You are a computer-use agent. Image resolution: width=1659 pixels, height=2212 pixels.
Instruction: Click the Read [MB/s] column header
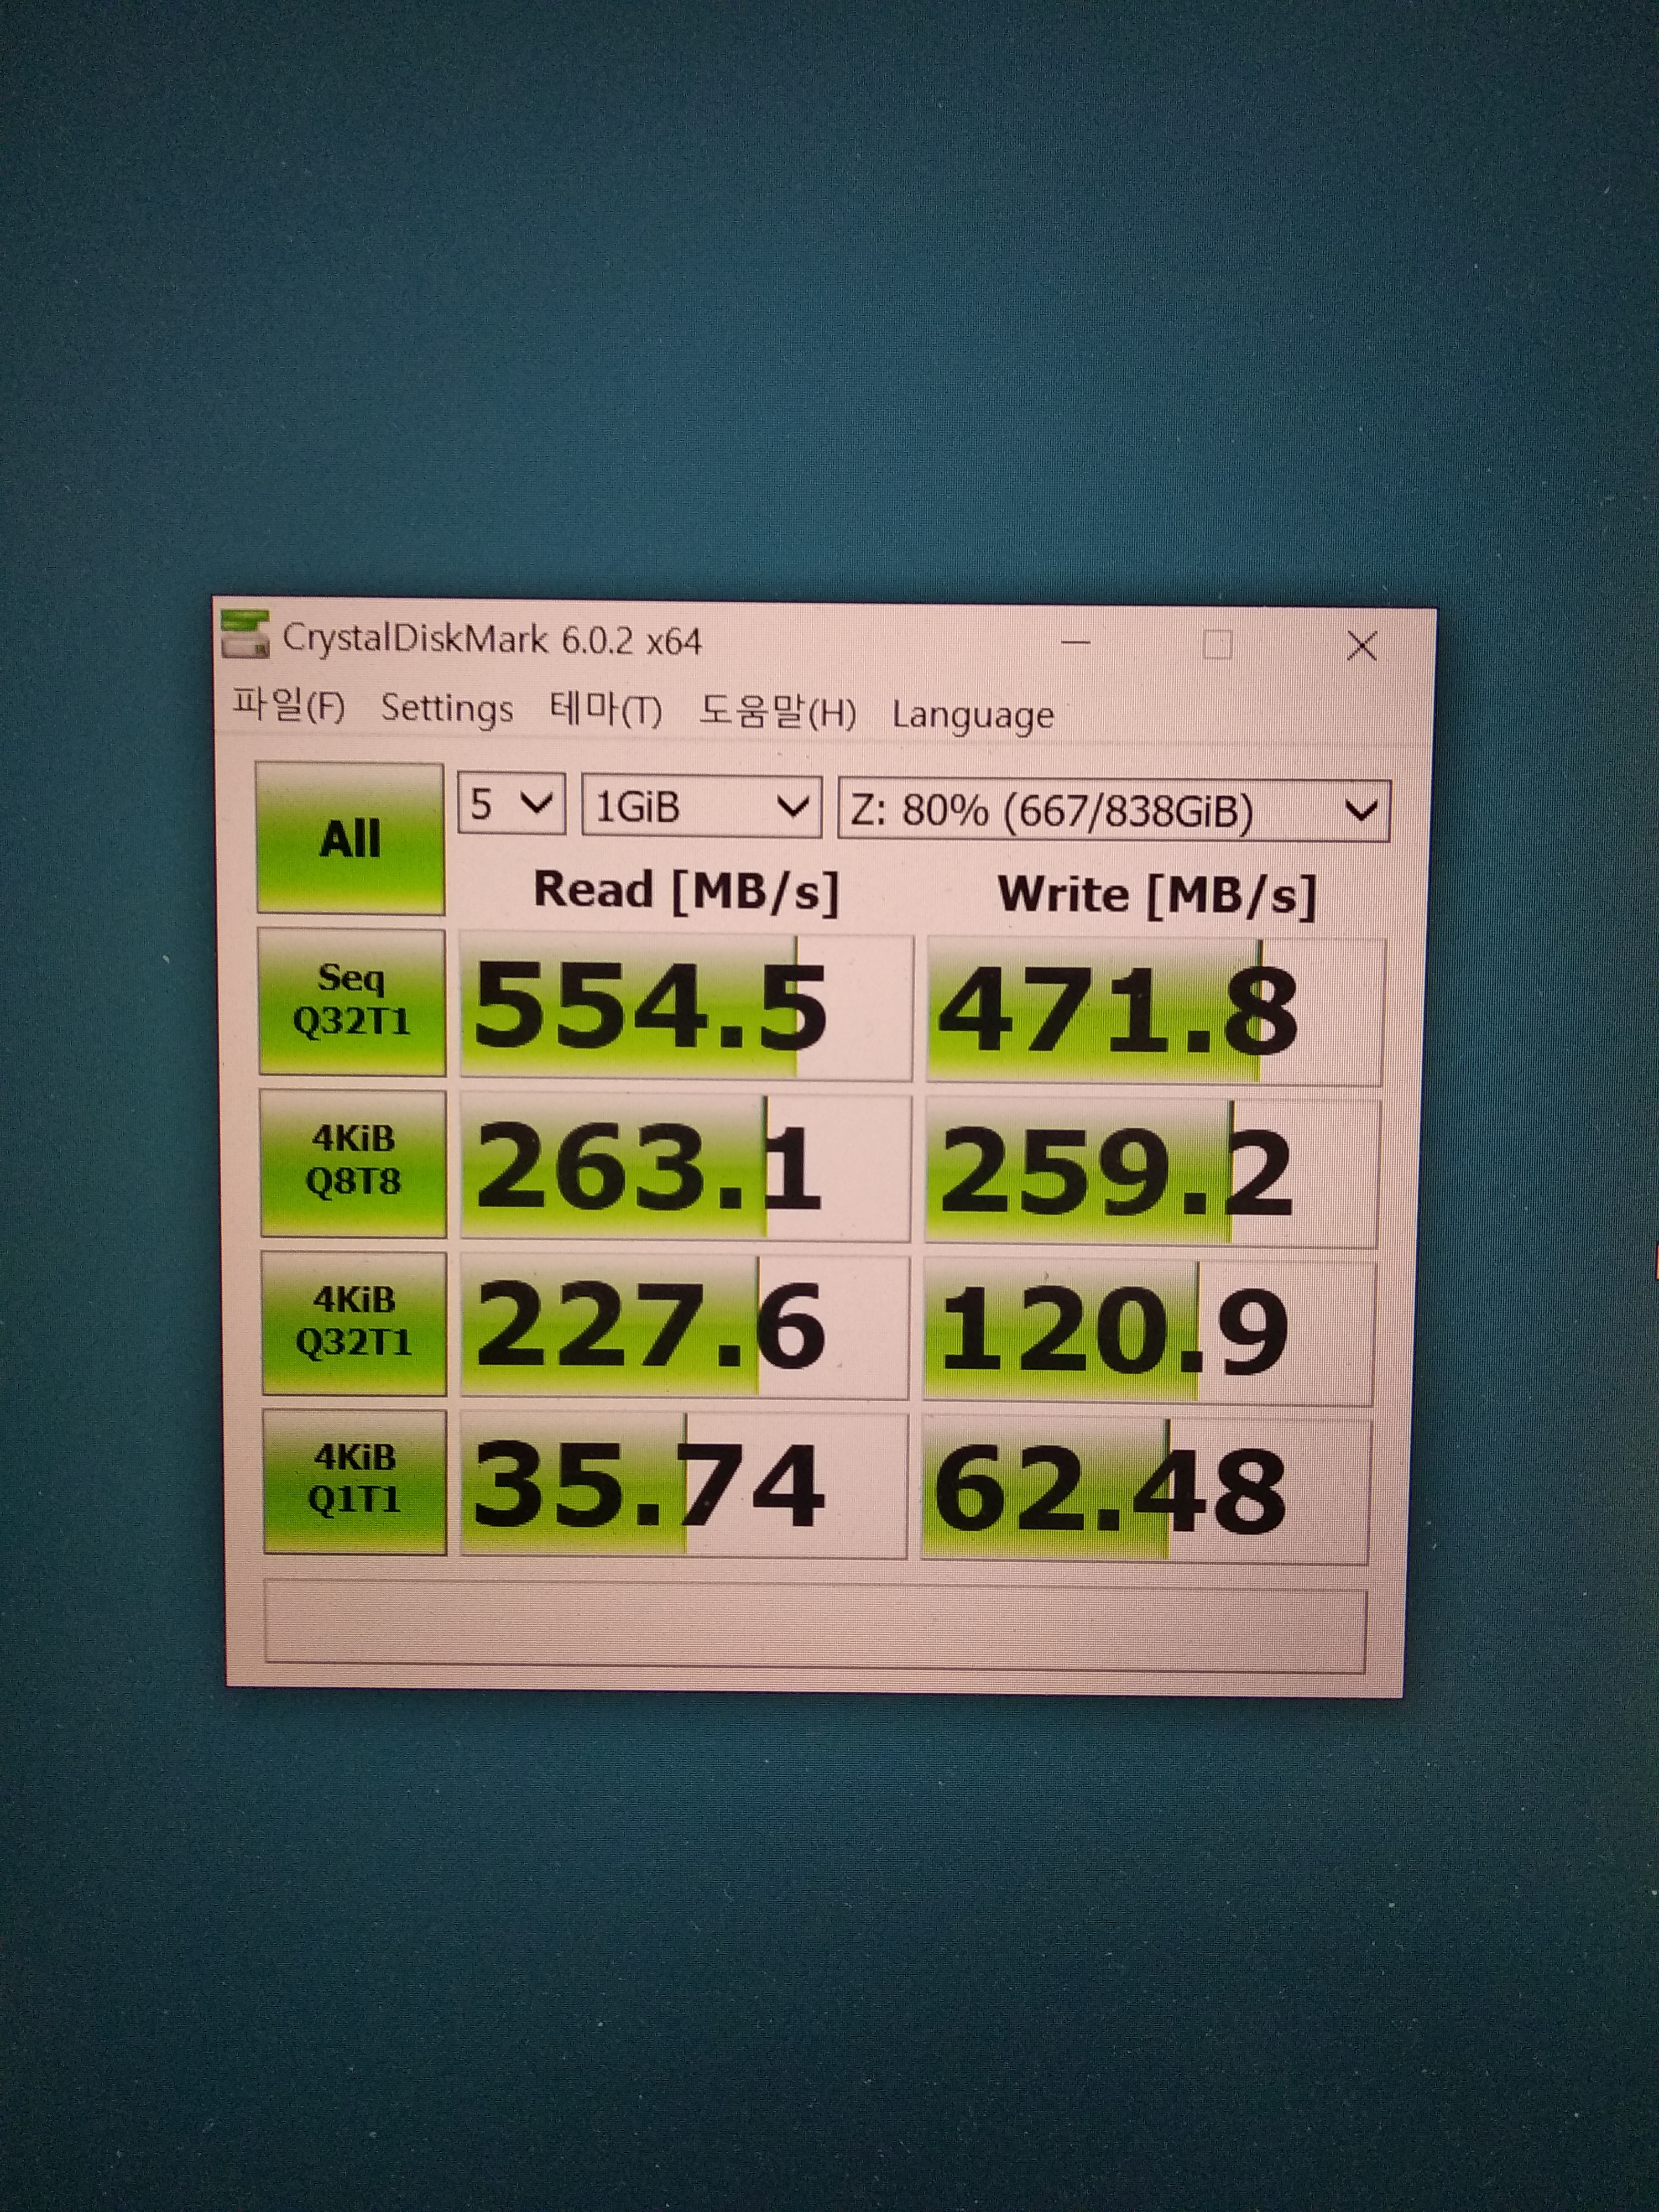686,890
